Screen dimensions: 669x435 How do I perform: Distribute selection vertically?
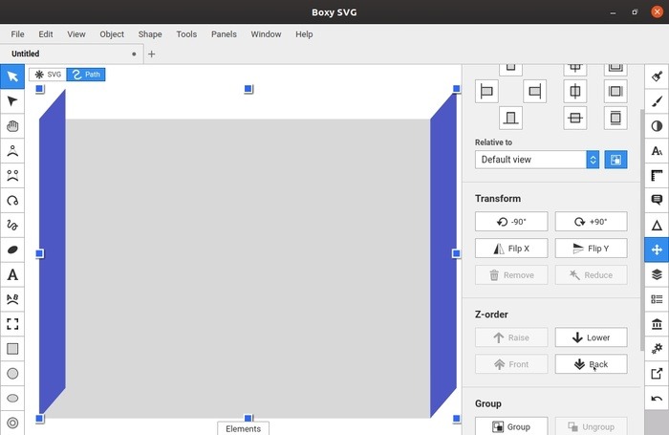(x=615, y=118)
